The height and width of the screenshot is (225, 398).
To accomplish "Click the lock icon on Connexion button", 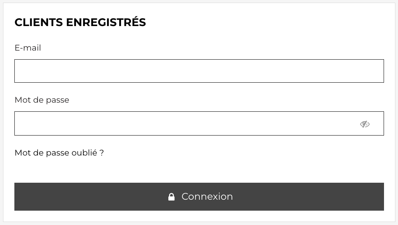I will click(x=172, y=197).
